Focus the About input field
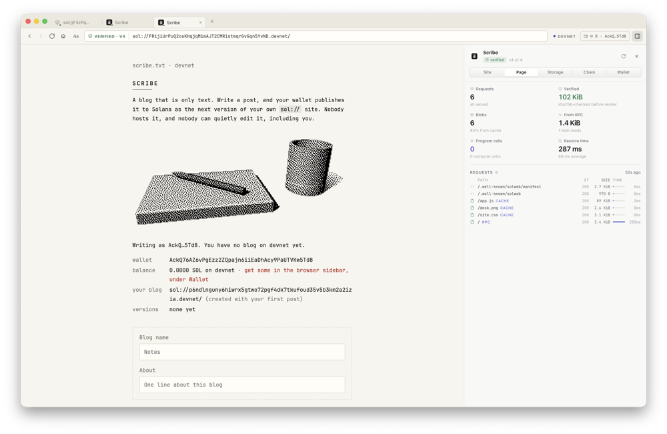This screenshot has width=667, height=434. pos(242,385)
